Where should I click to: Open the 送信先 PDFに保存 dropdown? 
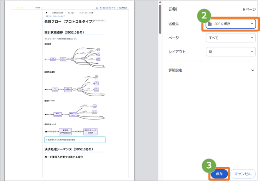(x=231, y=24)
